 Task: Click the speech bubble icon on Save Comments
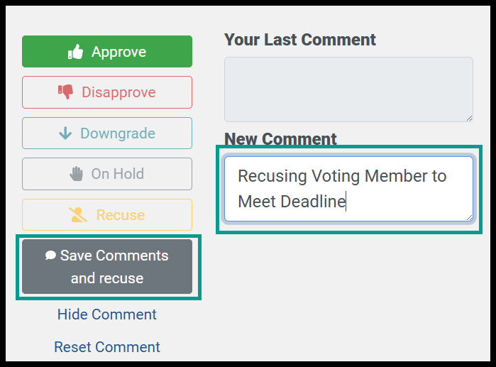[50, 255]
